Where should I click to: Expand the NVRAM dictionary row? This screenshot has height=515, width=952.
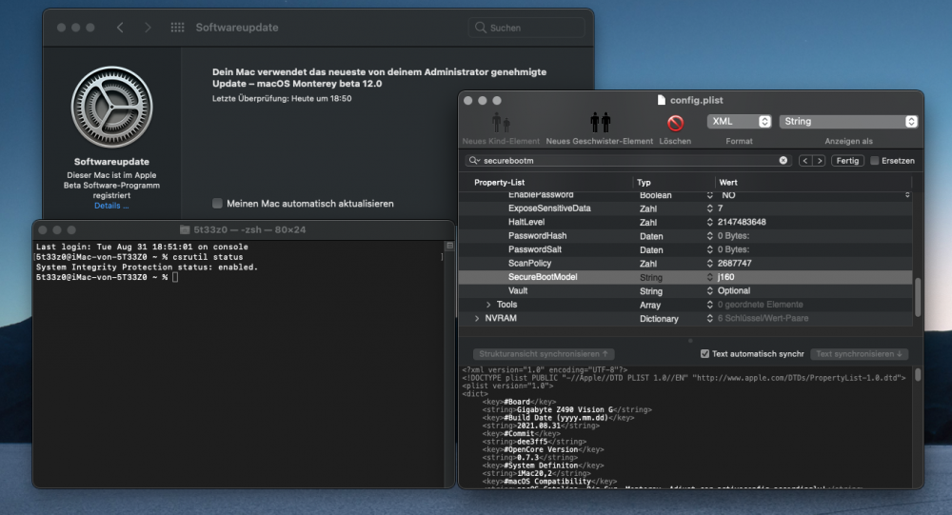pos(477,318)
